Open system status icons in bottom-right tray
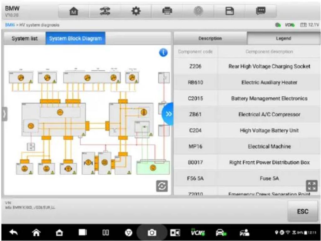The image size is (321, 241). coord(295,233)
